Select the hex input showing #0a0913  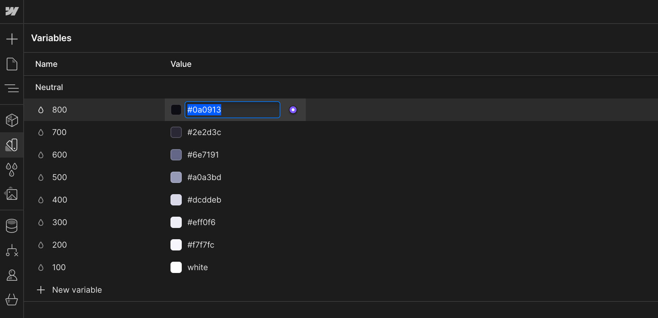[232, 110]
